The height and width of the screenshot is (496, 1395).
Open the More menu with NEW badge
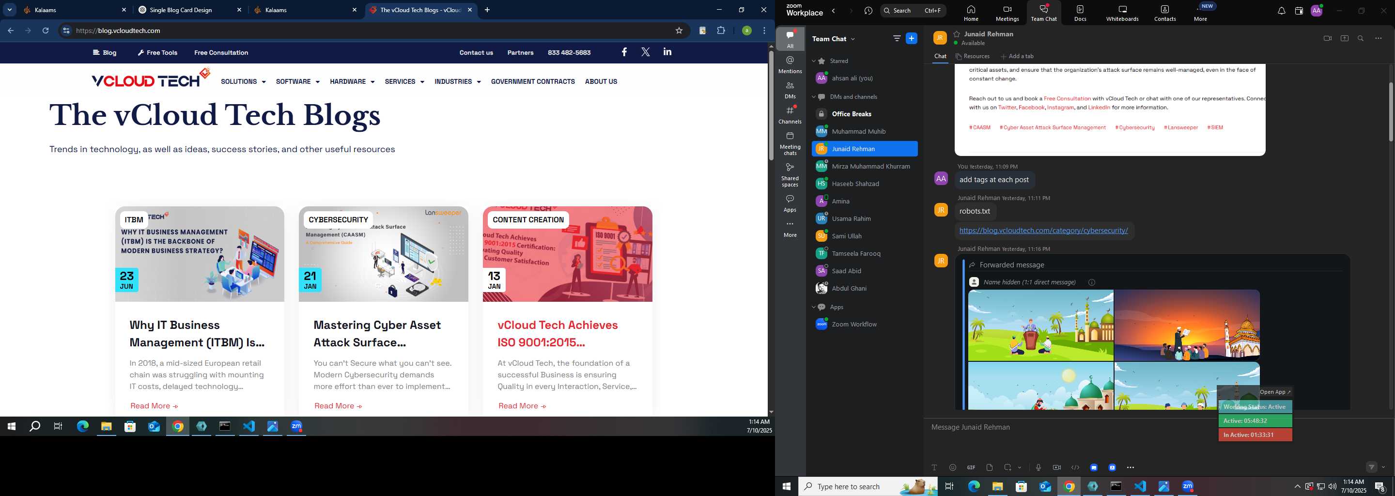pyautogui.click(x=1201, y=13)
